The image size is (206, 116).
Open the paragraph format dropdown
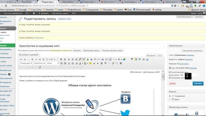click(53, 63)
